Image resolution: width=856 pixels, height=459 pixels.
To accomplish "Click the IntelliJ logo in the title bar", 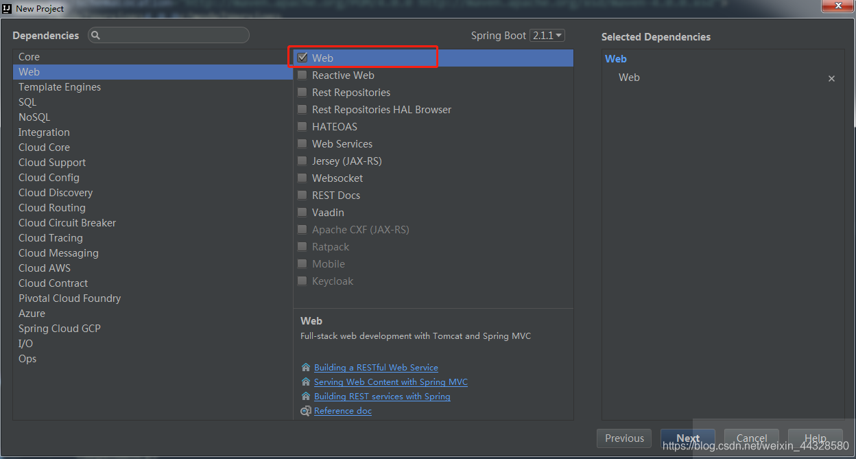I will [8, 8].
